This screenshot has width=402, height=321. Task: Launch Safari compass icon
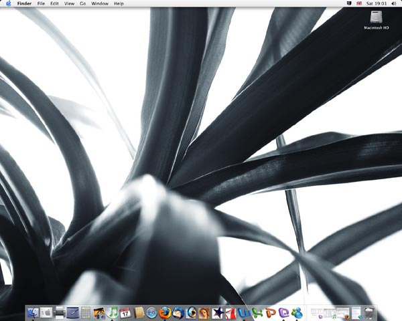[x=152, y=312]
